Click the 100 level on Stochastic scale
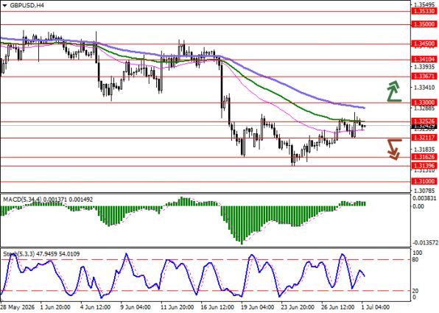439x313 pixels. point(417,253)
